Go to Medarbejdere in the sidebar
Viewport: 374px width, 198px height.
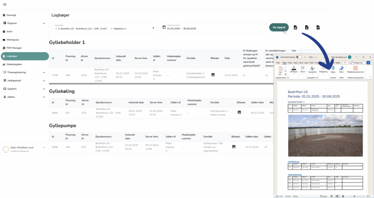pos(15,64)
